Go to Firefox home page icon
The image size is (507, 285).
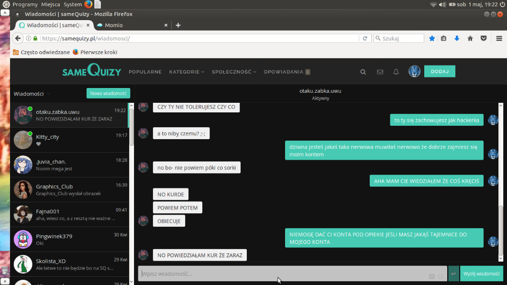[x=470, y=38]
